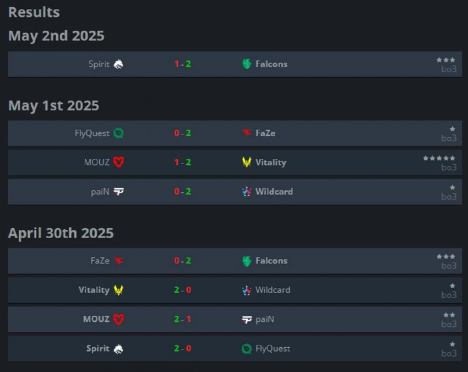Viewport: 468px width, 372px height.
Task: Open the Spirit vs FlyQuest 2-0 score
Action: tap(183, 348)
